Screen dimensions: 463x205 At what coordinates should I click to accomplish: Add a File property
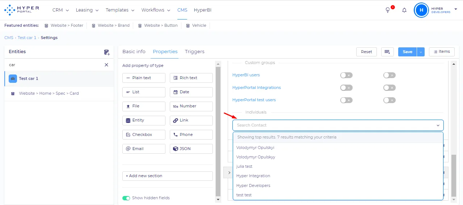144,106
